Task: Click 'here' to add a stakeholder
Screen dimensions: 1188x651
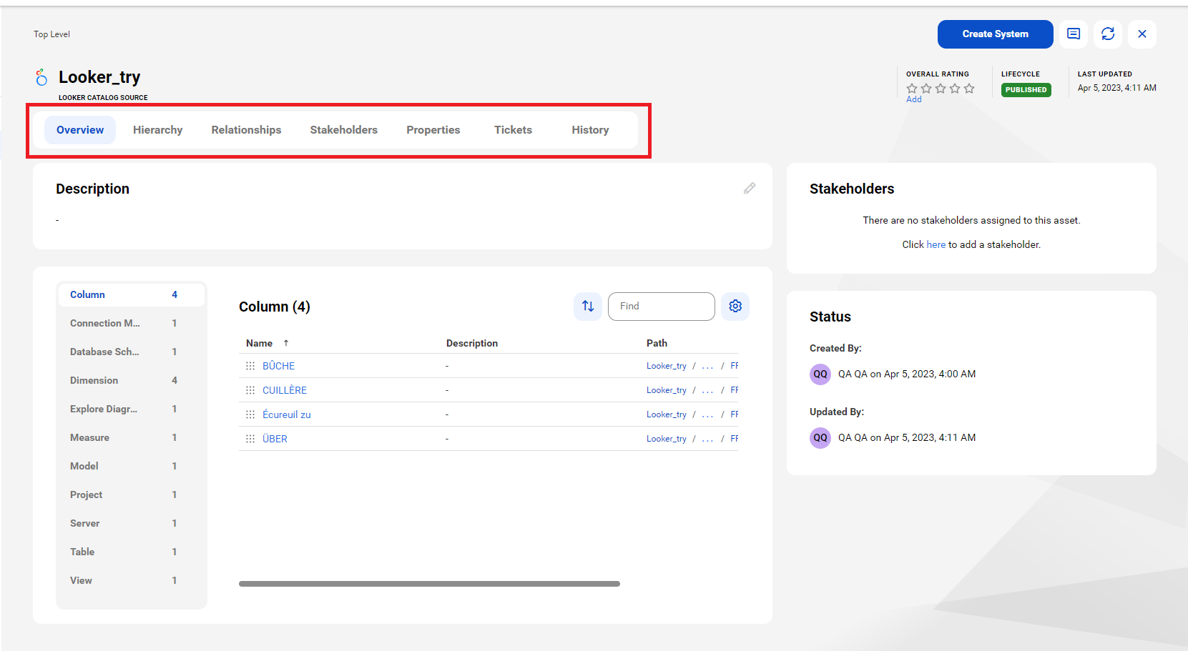Action: pyautogui.click(x=936, y=244)
